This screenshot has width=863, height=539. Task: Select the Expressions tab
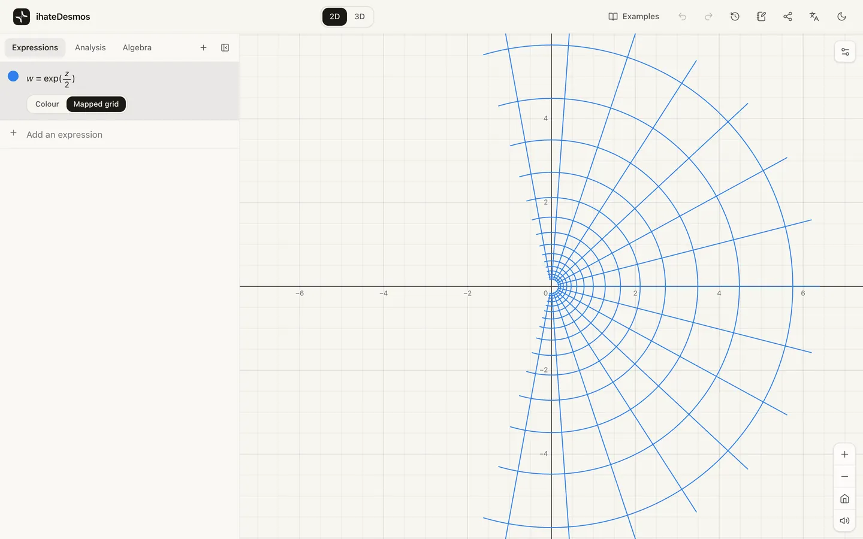click(35, 48)
